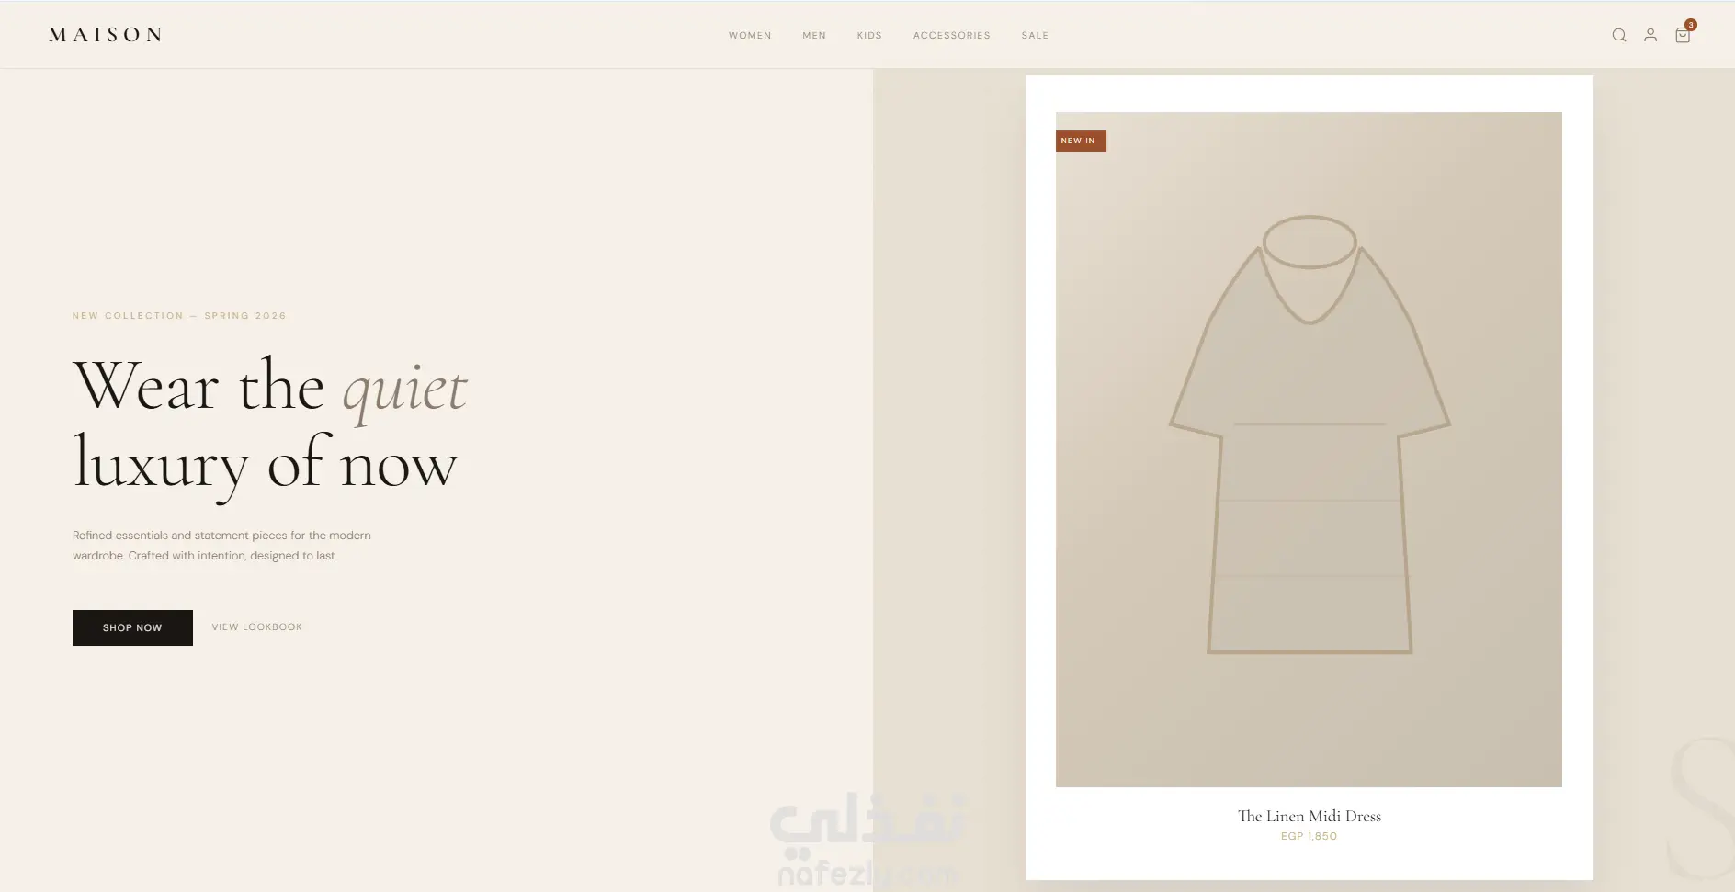Click the hero description paragraph
Image resolution: width=1735 pixels, height=892 pixels.
(x=222, y=546)
